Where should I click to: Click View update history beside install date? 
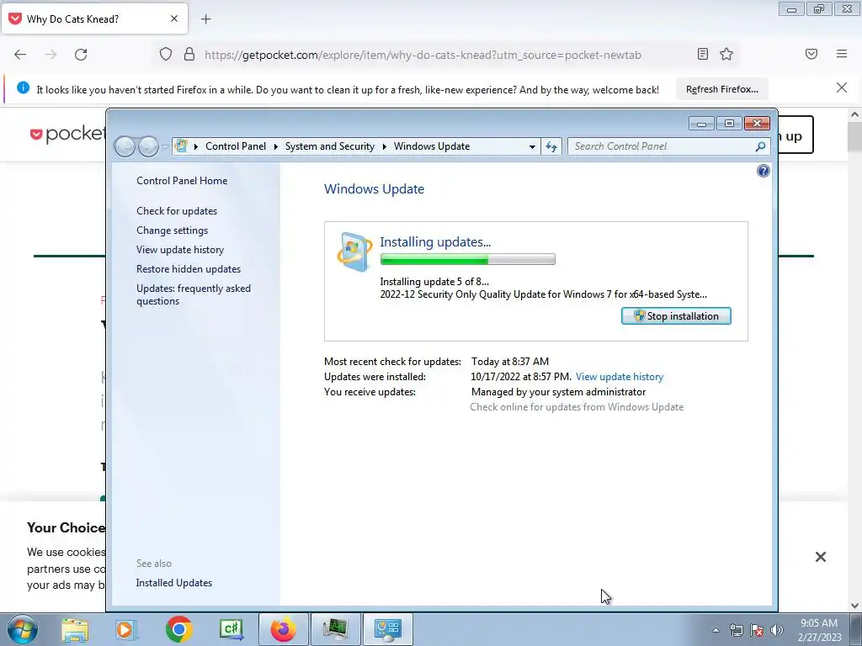(x=619, y=377)
